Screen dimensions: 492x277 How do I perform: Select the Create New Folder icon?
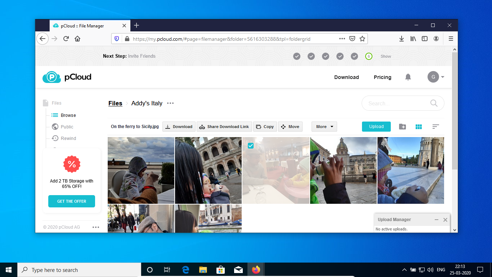coord(402,127)
